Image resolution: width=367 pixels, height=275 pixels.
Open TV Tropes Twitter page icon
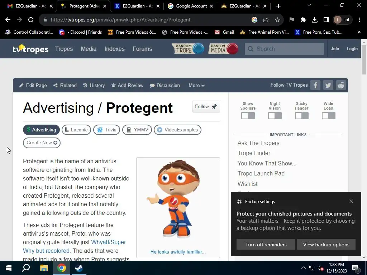tap(328, 85)
